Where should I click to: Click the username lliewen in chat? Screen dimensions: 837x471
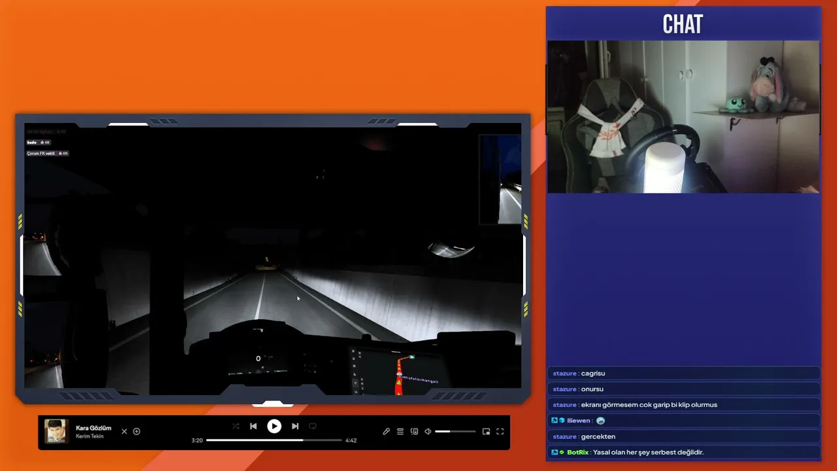[579, 421]
